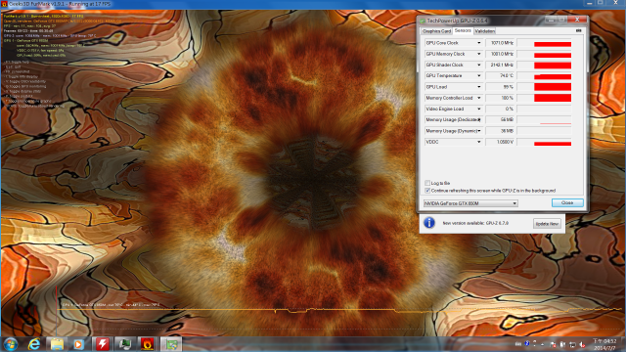Click the monitor application taskbar icon
This screenshot has width=626, height=352.
coord(125,344)
